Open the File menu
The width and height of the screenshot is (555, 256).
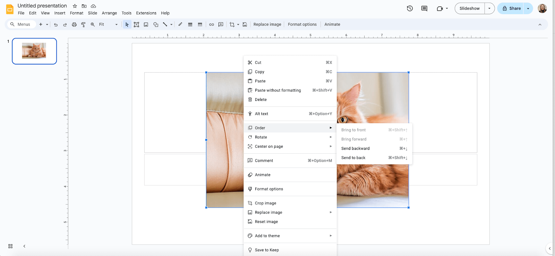pos(21,13)
